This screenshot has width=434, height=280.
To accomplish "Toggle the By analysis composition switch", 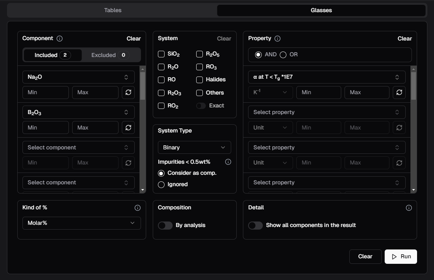I will pos(165,226).
